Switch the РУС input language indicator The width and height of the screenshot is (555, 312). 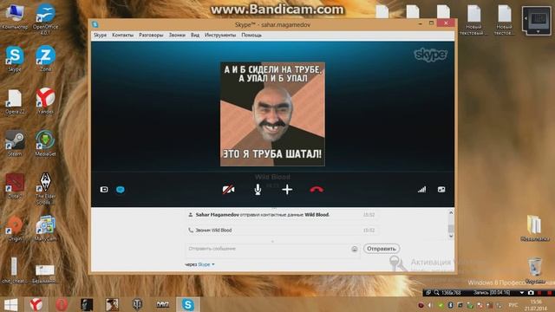click(513, 305)
